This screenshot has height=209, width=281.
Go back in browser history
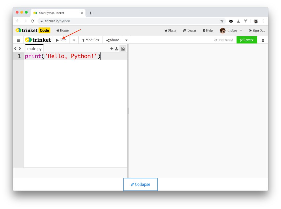pos(18,21)
